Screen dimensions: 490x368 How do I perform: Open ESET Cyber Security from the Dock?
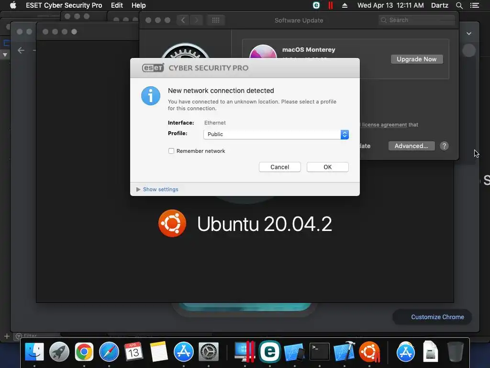point(270,352)
